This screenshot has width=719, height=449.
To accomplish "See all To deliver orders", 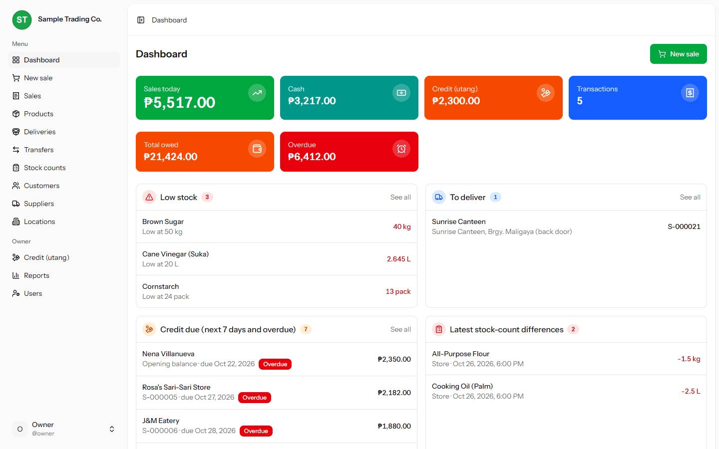I will pos(690,197).
